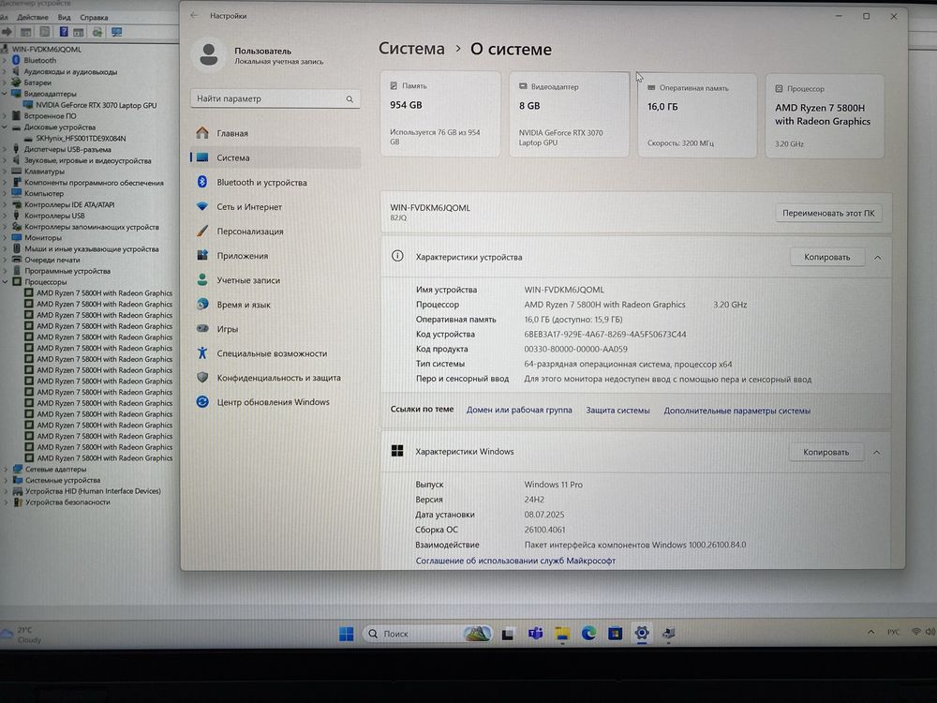Expand the Клавиатуры node arrow in Device Manager
This screenshot has width=937, height=703.
[x=5, y=172]
